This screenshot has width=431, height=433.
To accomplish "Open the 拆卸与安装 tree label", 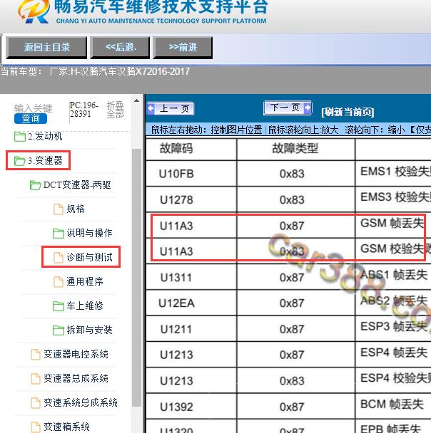I will [x=89, y=330].
